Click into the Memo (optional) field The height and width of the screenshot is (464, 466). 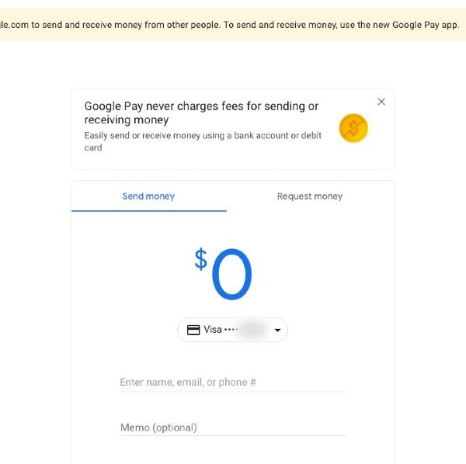tap(232, 428)
